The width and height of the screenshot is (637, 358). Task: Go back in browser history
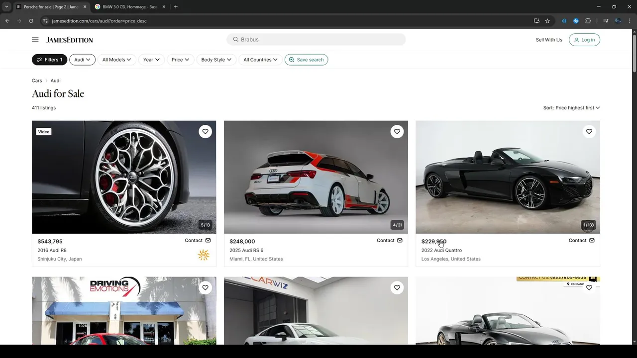click(x=7, y=21)
